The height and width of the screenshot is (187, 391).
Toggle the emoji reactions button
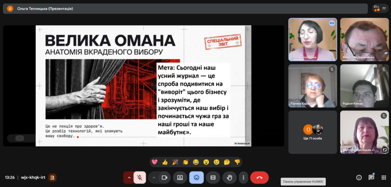(196, 177)
